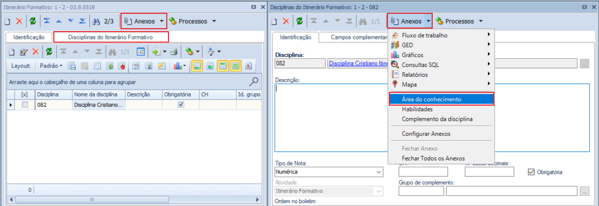Click the bar chart icon in layout toolbar
The height and width of the screenshot is (206, 599).
click(178, 66)
